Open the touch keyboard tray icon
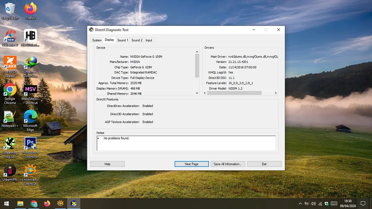 click(x=334, y=203)
